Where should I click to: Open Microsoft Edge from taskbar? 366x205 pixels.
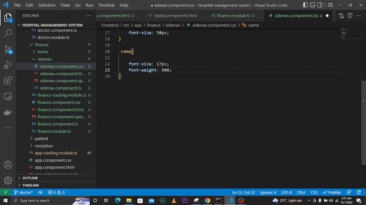click(118, 200)
